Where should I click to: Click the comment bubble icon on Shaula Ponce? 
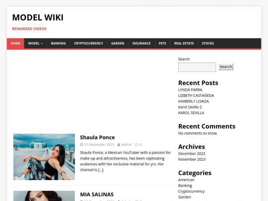click(137, 145)
